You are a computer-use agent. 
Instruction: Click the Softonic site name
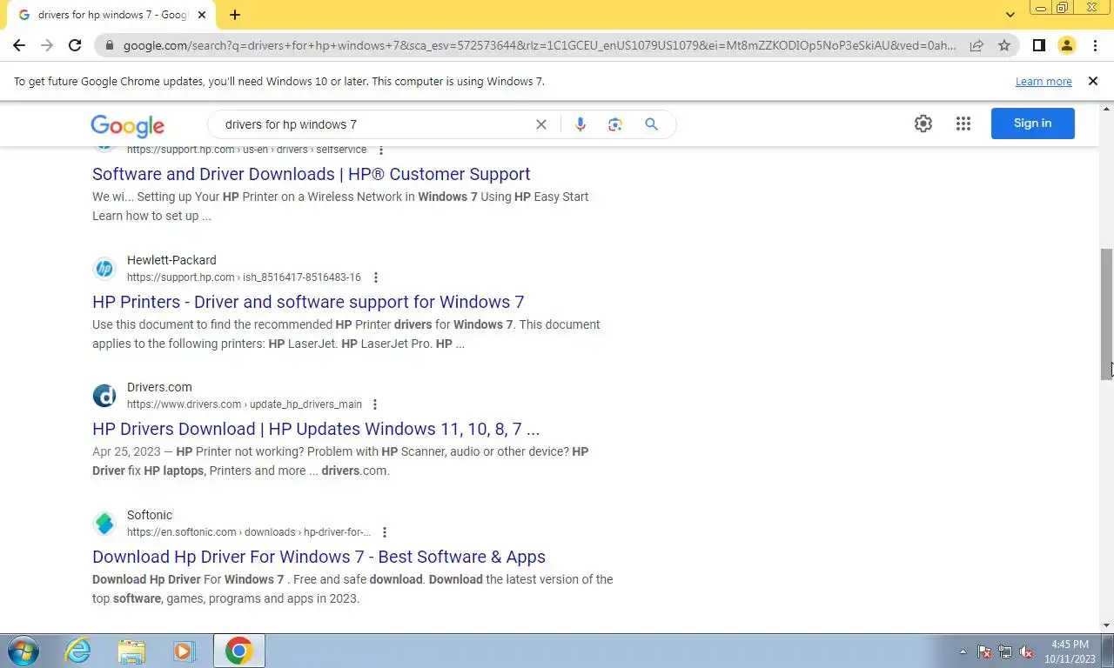(x=150, y=515)
